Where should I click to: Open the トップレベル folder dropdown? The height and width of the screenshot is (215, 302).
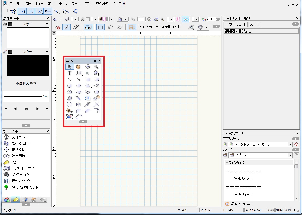point(290,155)
